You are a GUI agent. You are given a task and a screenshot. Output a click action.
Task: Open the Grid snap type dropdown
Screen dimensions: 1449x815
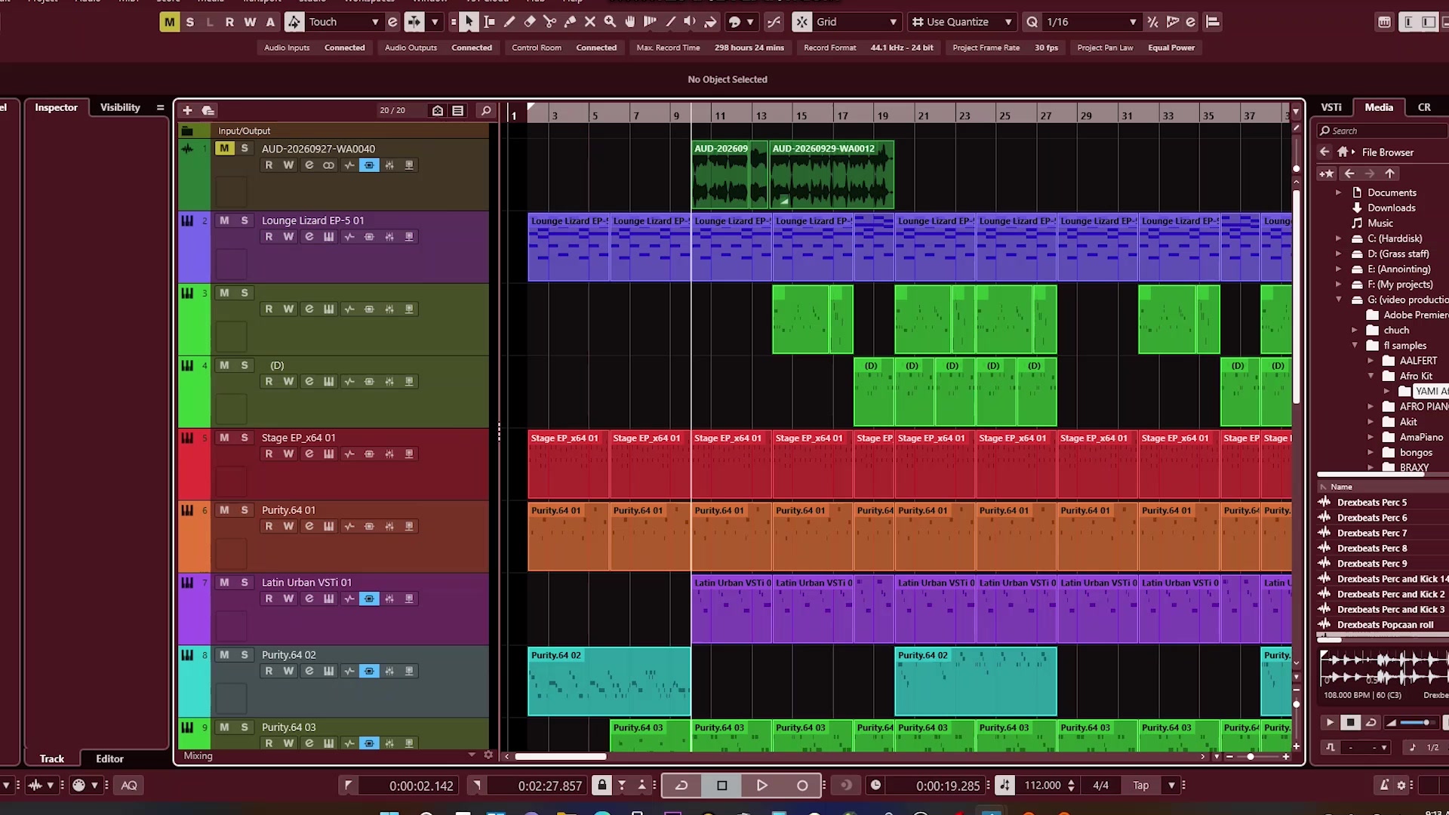(x=893, y=22)
